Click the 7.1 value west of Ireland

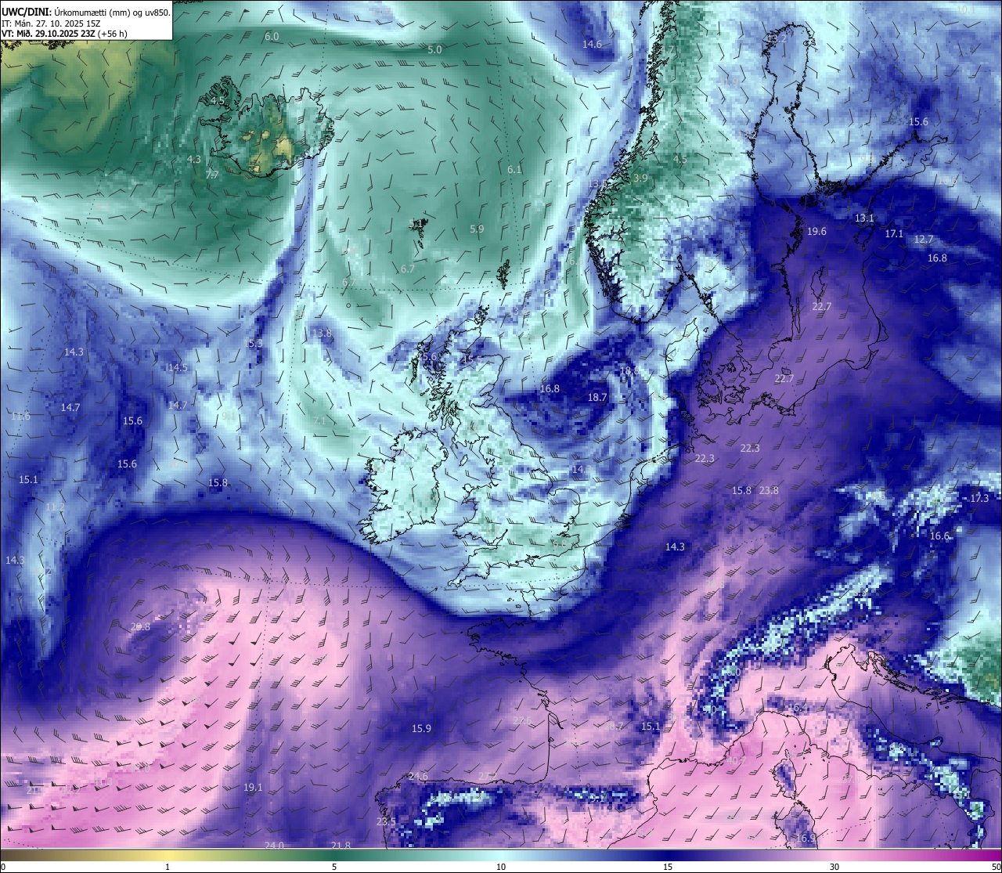319,420
